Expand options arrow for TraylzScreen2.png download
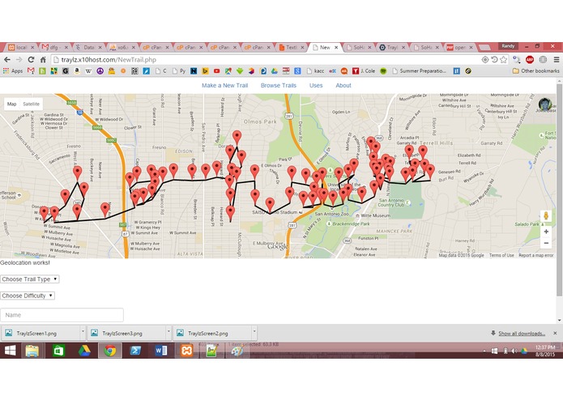563x400 pixels. click(254, 333)
